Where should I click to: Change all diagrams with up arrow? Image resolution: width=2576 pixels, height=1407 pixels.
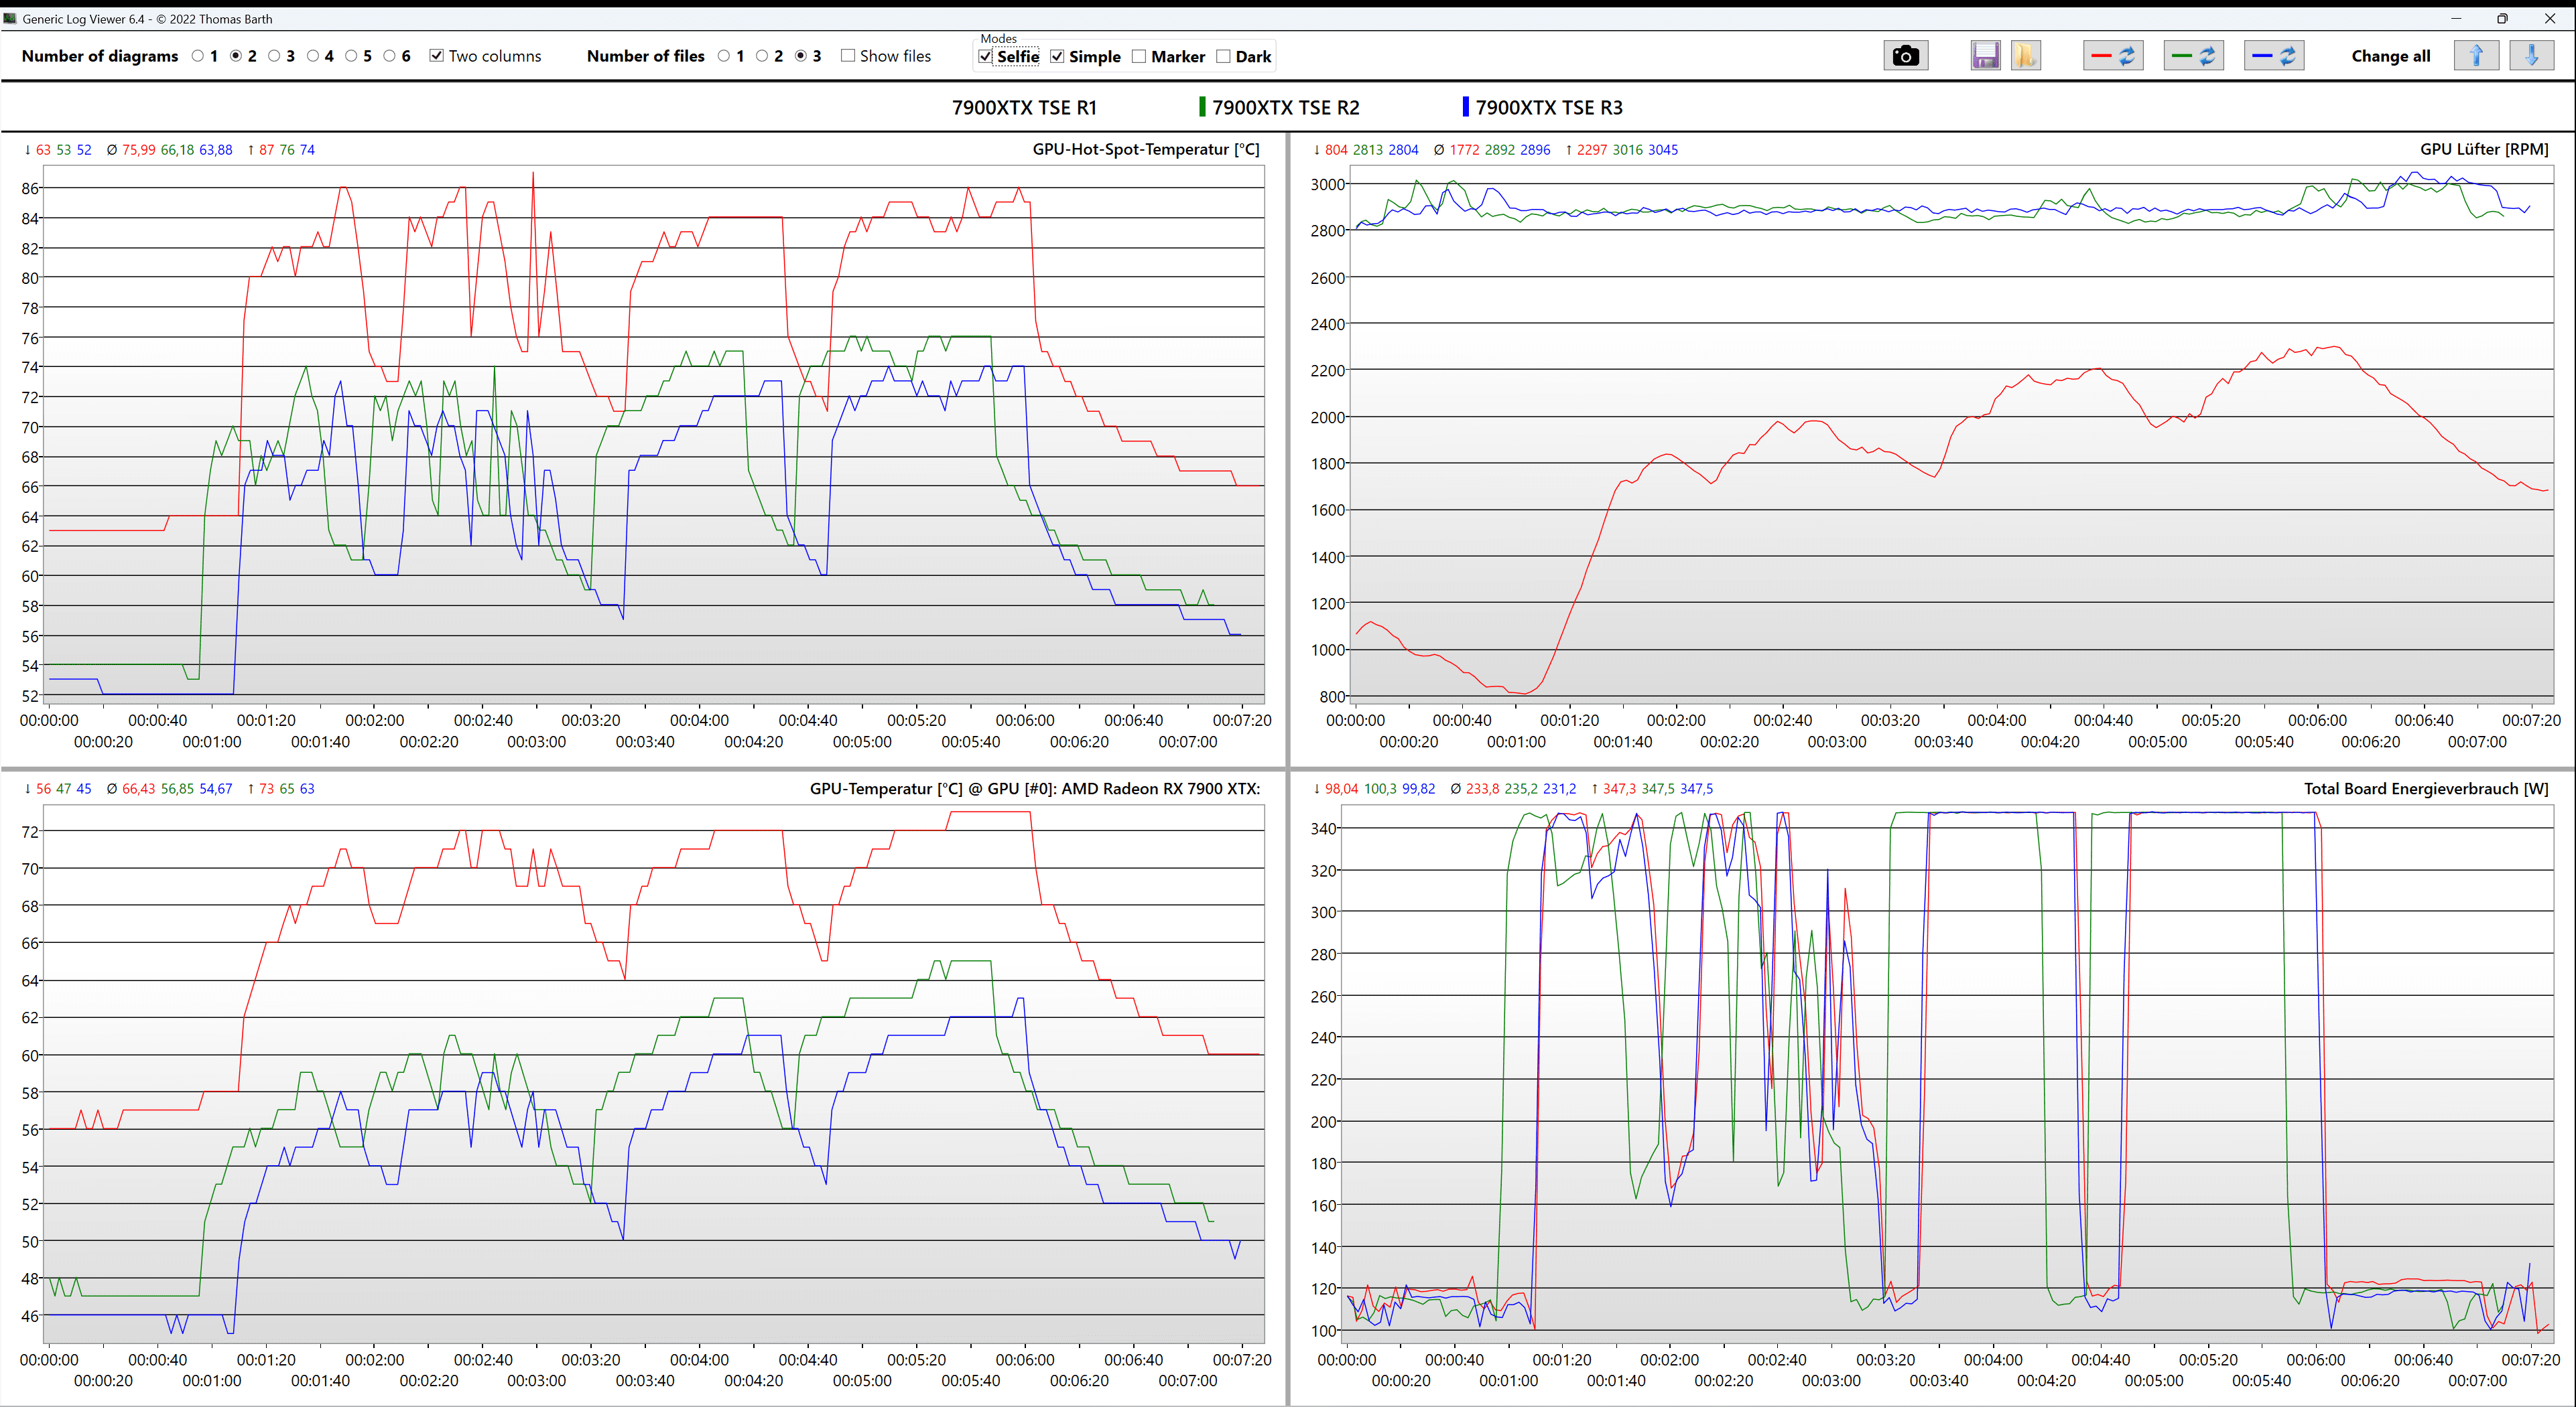2476,56
